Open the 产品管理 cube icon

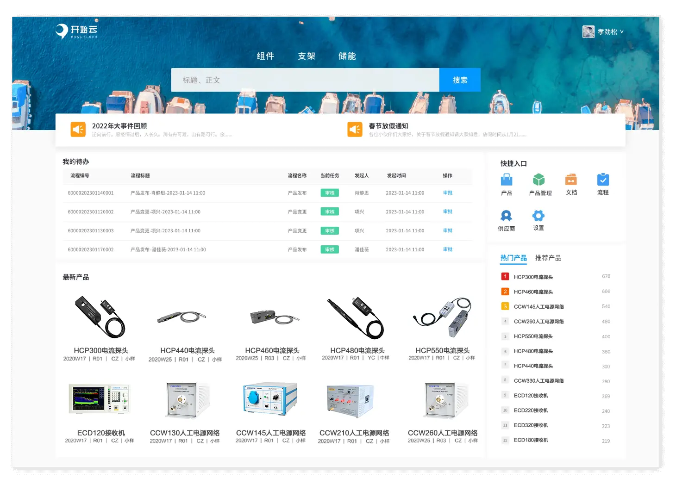tap(538, 180)
